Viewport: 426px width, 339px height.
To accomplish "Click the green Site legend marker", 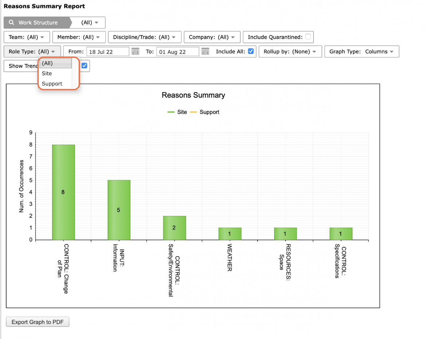I will point(171,112).
